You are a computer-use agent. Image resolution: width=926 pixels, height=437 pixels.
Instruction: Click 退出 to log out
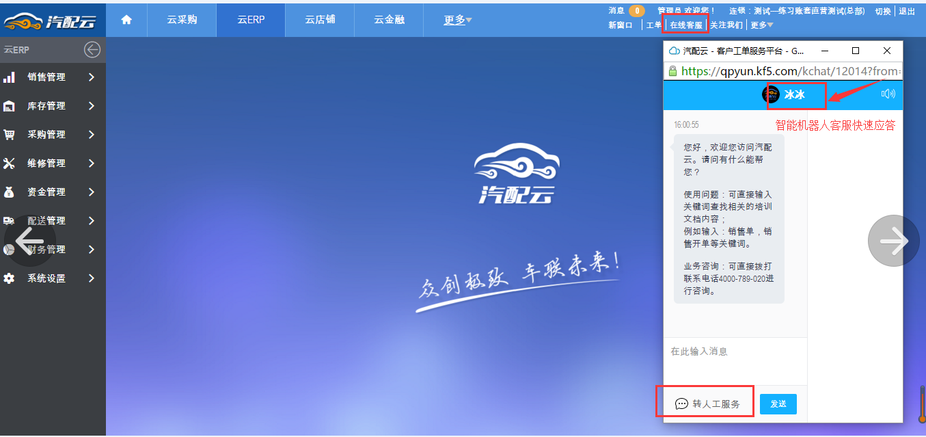907,11
